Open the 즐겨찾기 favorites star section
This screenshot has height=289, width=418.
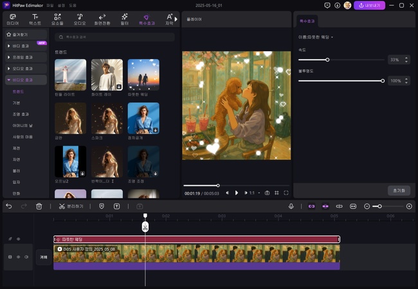[x=26, y=35]
